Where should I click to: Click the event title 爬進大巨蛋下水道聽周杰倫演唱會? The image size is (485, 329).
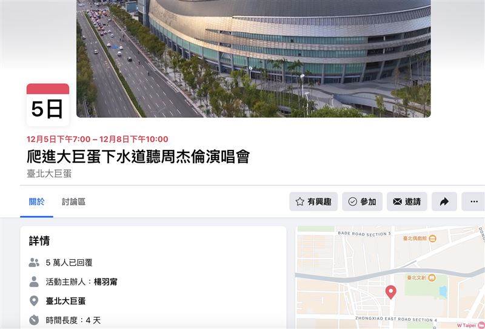tap(138, 157)
